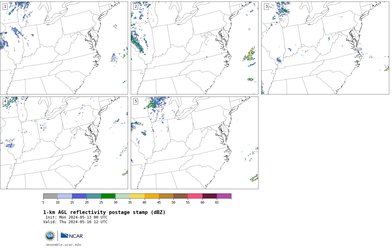Image resolution: width=392 pixels, height=248 pixels.
Task: Click the panel number label 3
Action: point(266,6)
